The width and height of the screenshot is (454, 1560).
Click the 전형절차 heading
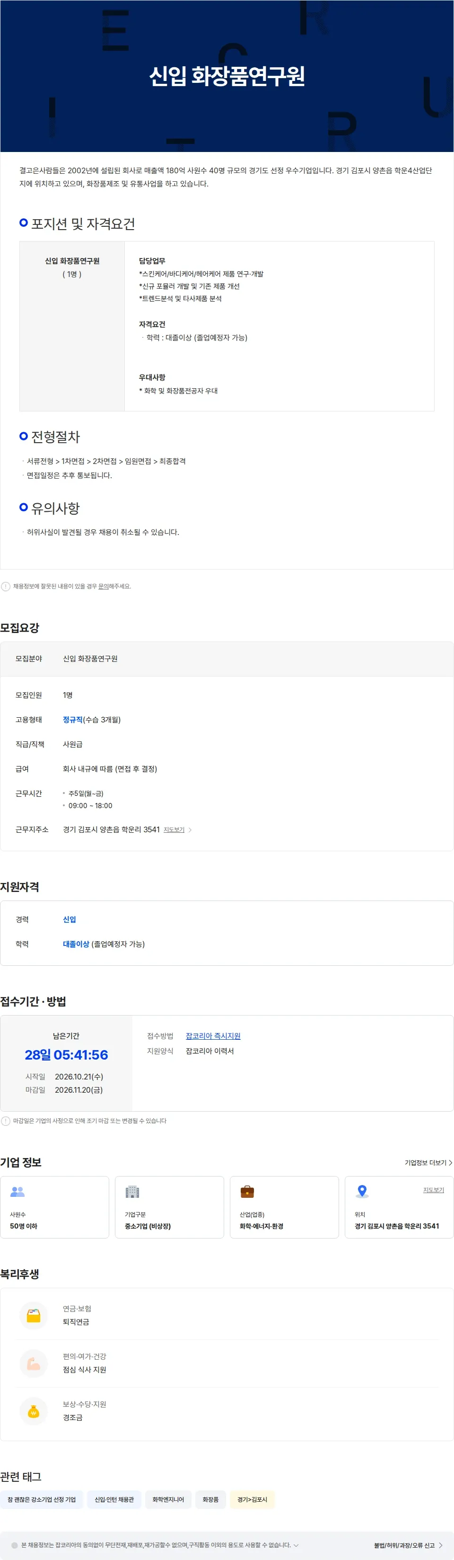56,437
